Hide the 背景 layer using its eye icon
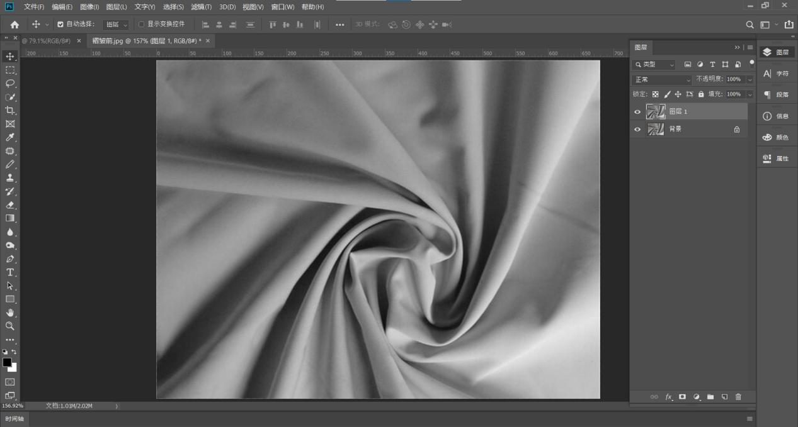Screen dimensions: 798x427 tap(637, 130)
